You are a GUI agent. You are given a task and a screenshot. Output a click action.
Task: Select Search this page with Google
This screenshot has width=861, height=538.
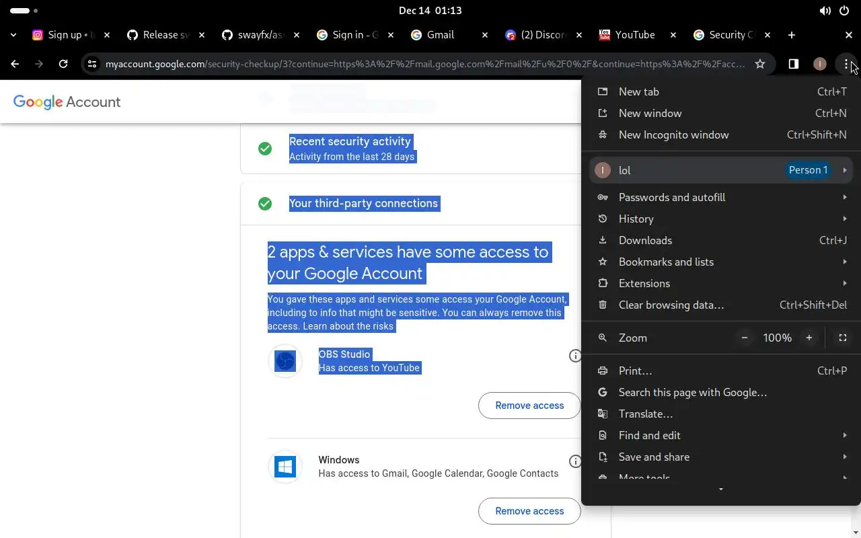tap(721, 392)
